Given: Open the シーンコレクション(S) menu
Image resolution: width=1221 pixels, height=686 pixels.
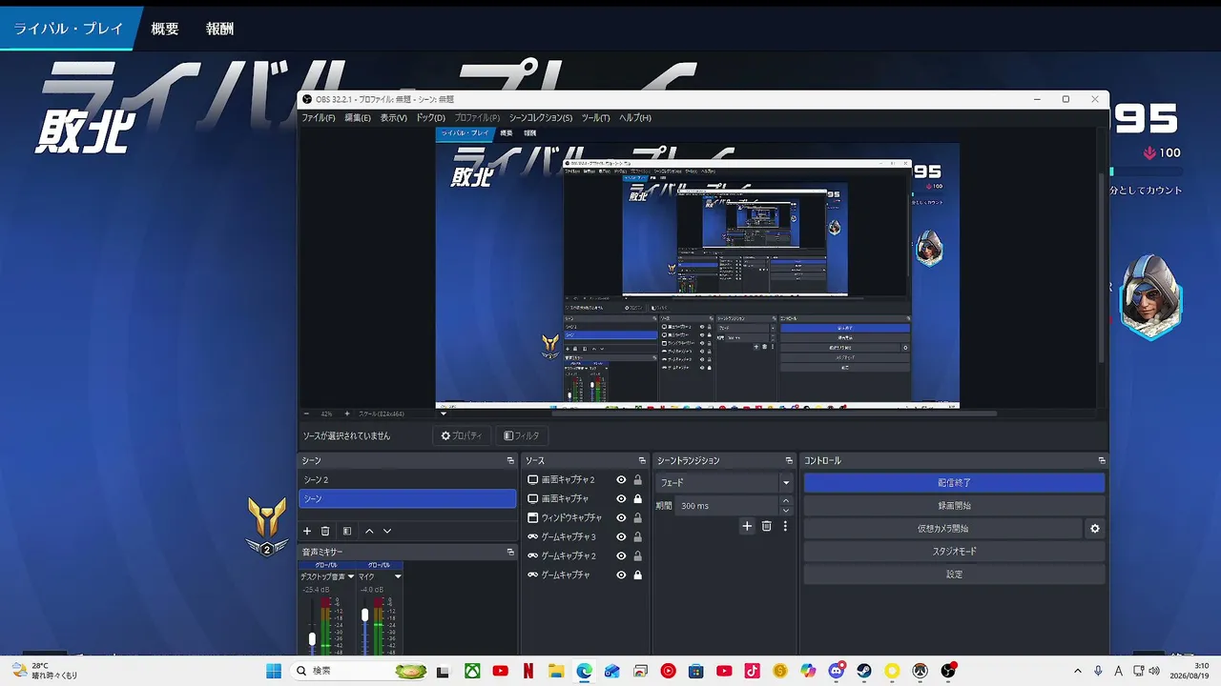Looking at the screenshot, I should pos(540,118).
